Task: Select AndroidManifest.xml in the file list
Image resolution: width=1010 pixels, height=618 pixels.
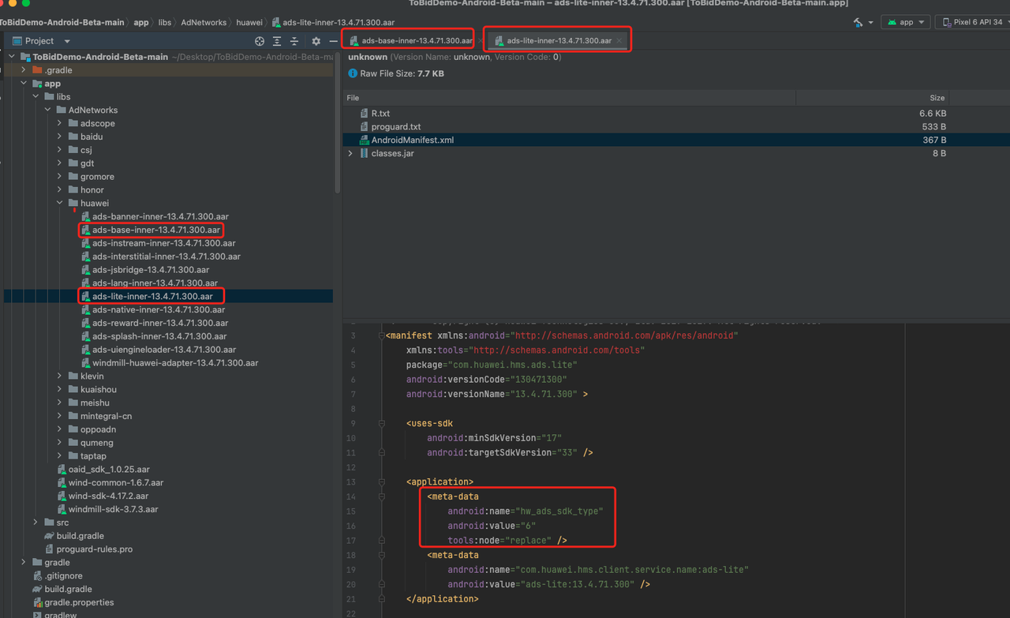Action: pos(412,140)
